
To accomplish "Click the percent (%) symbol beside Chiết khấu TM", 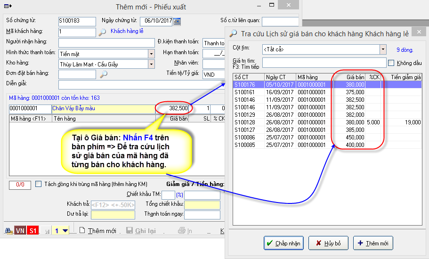I will 179,194.
